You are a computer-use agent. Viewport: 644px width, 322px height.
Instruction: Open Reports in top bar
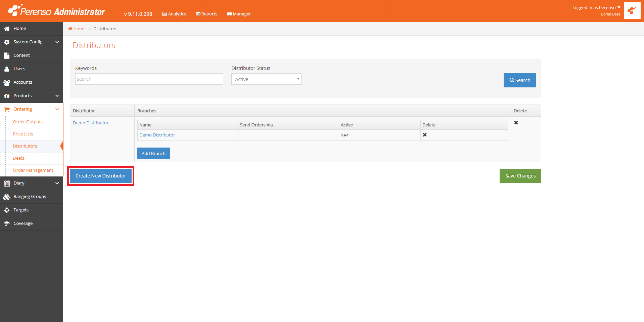pos(206,14)
